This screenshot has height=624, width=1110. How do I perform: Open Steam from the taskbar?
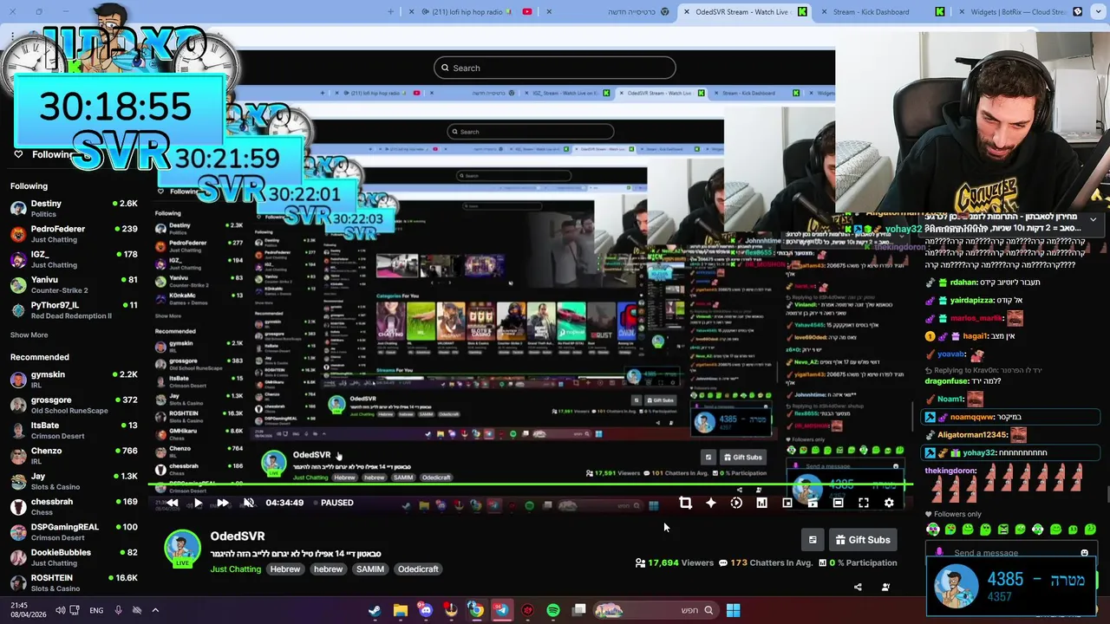(x=374, y=610)
